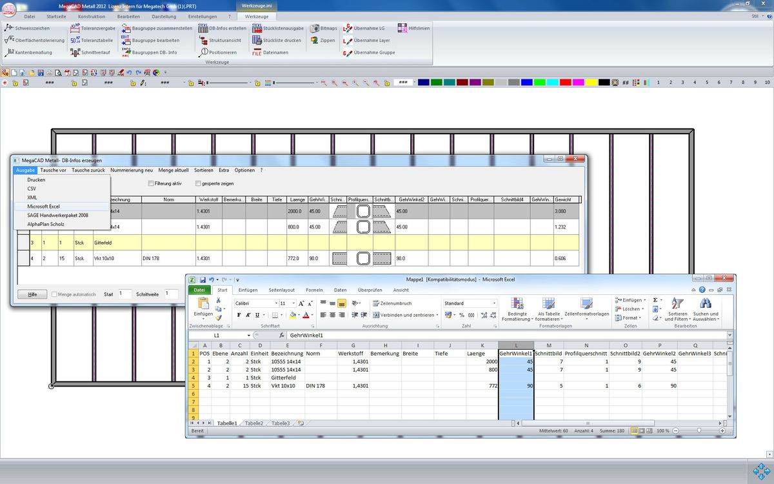This screenshot has height=484, width=774.
Task: Toggle the gesperrte zeigen checkbox
Action: pos(198,183)
